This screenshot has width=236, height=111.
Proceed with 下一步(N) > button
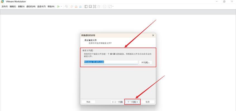132,102
